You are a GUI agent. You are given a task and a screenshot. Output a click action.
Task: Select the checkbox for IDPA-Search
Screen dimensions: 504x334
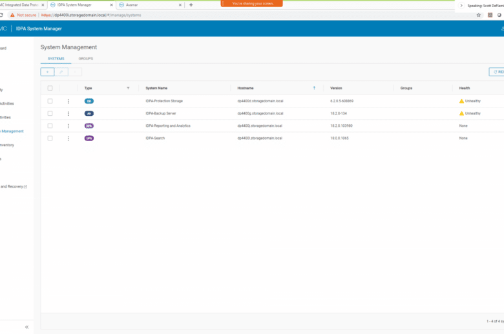[x=50, y=138]
